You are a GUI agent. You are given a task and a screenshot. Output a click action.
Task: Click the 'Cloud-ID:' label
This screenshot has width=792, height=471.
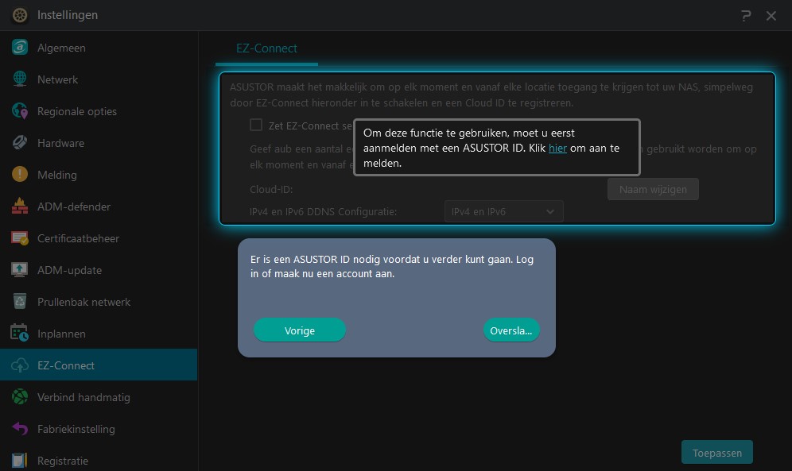tap(271, 189)
